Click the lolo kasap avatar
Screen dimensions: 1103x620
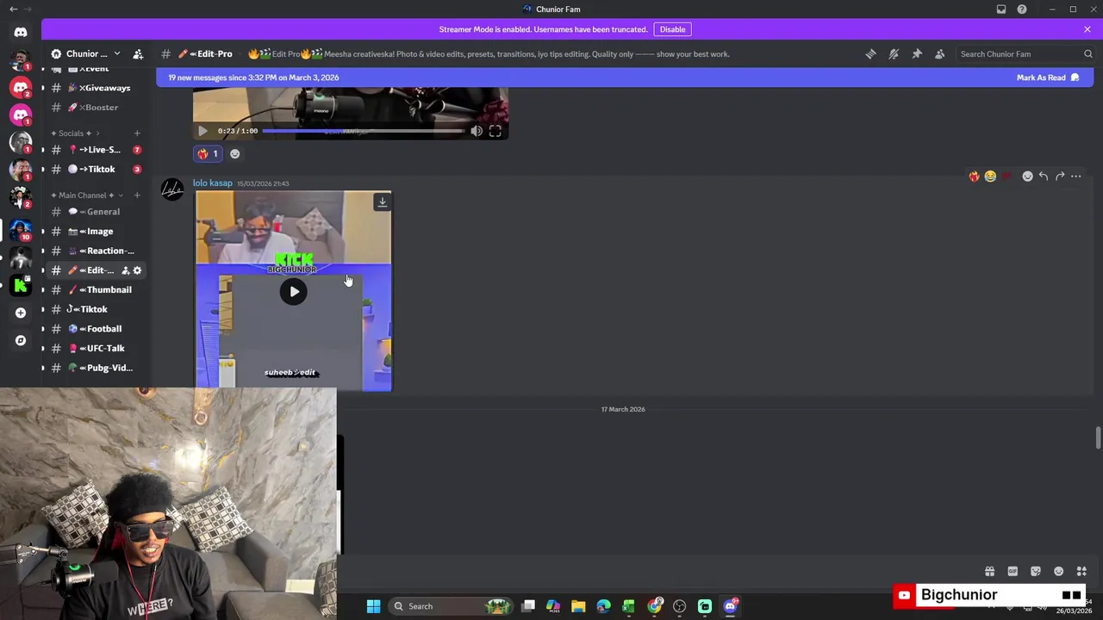(172, 190)
